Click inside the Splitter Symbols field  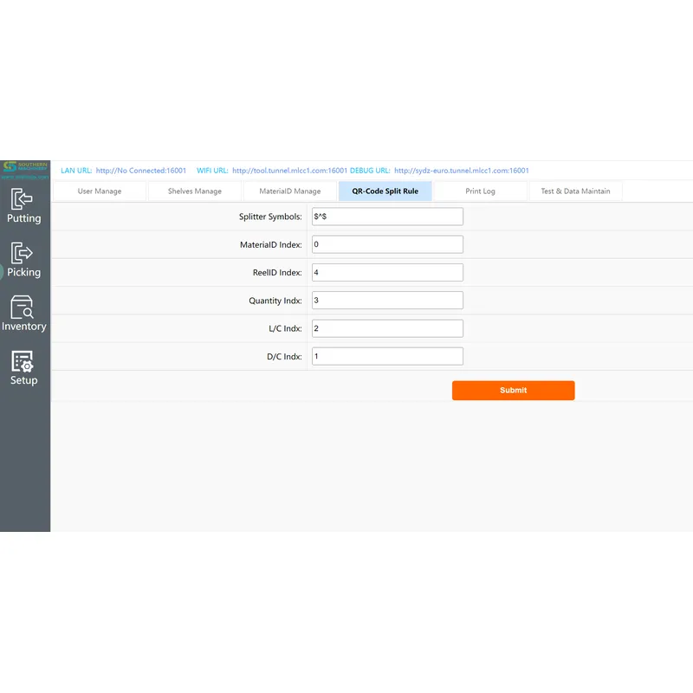(387, 216)
